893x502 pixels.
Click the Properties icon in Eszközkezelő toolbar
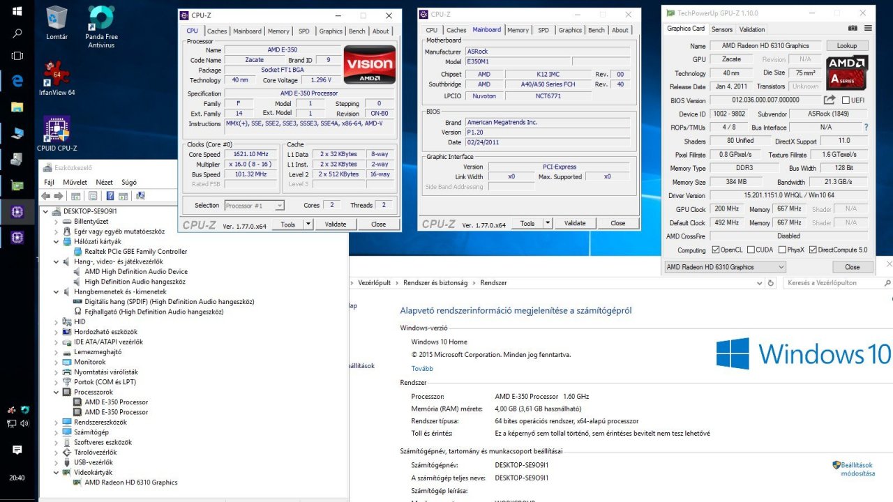pyautogui.click(x=92, y=196)
